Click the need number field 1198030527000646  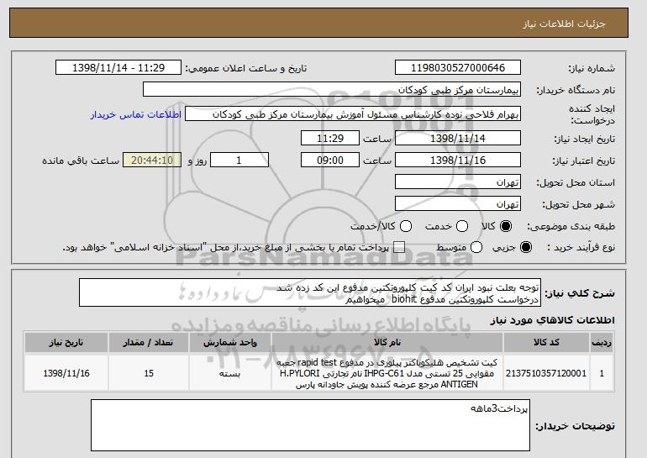458,68
